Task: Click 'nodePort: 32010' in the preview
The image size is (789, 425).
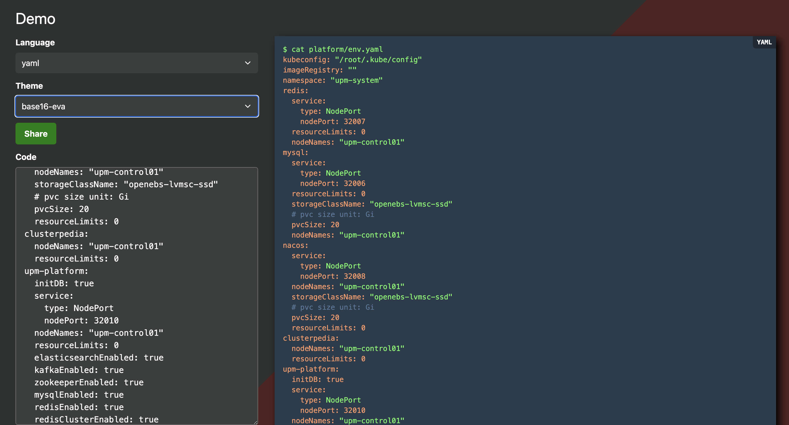Action: tap(333, 410)
